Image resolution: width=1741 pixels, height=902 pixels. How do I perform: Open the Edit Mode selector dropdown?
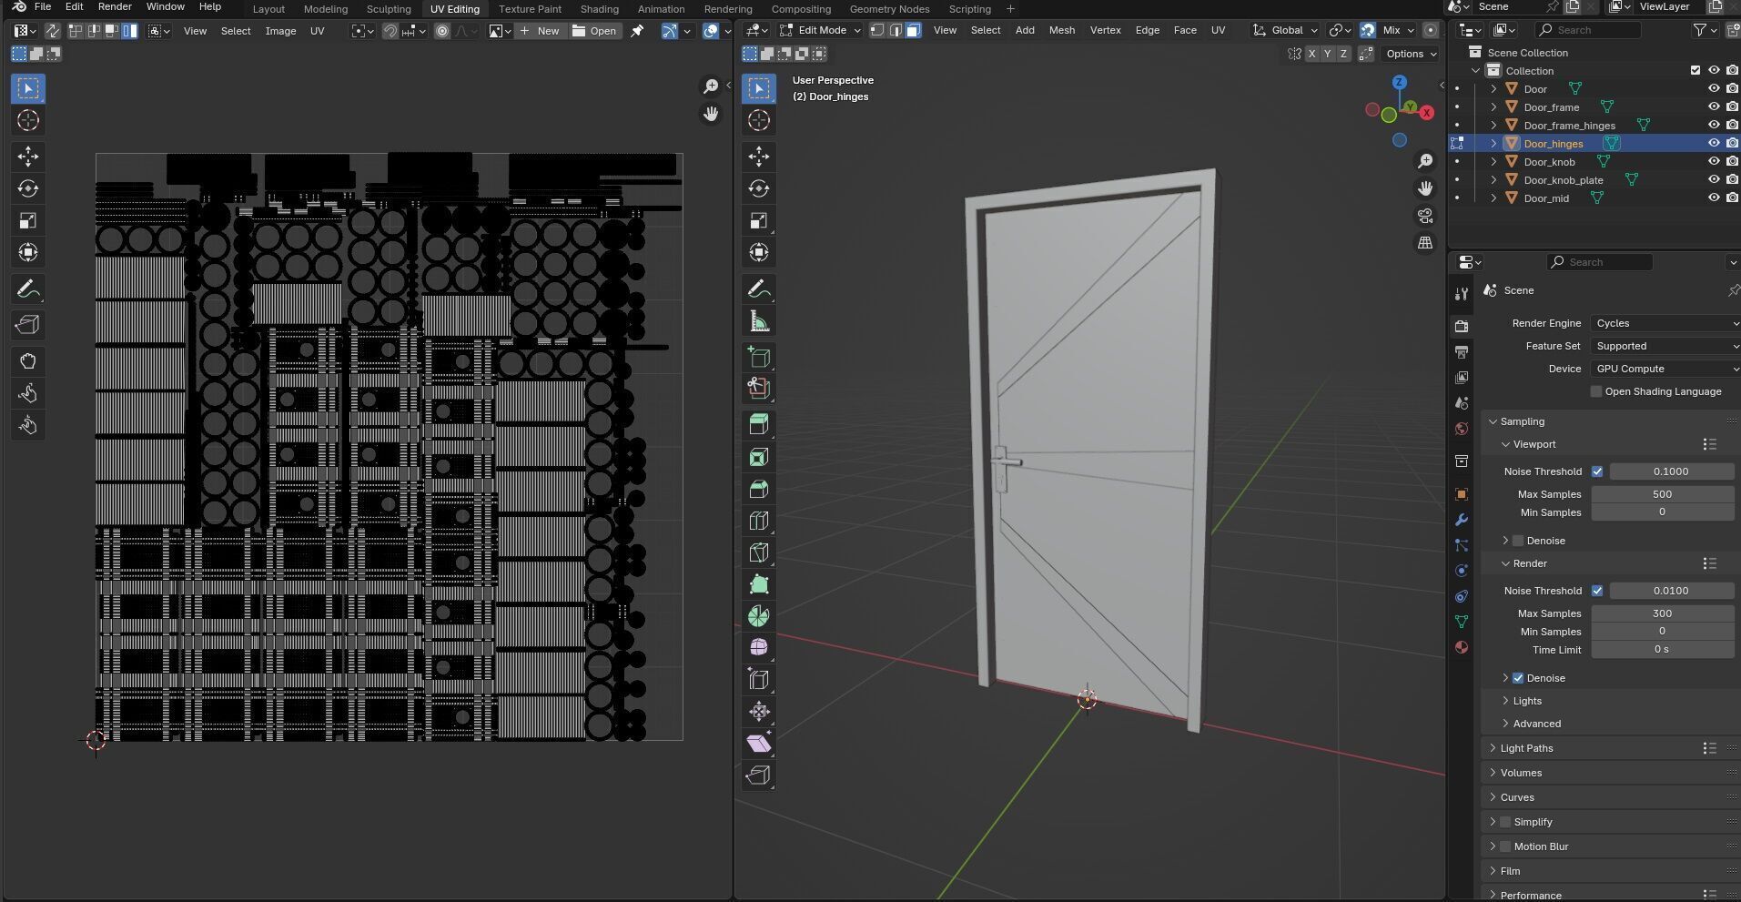tap(820, 30)
